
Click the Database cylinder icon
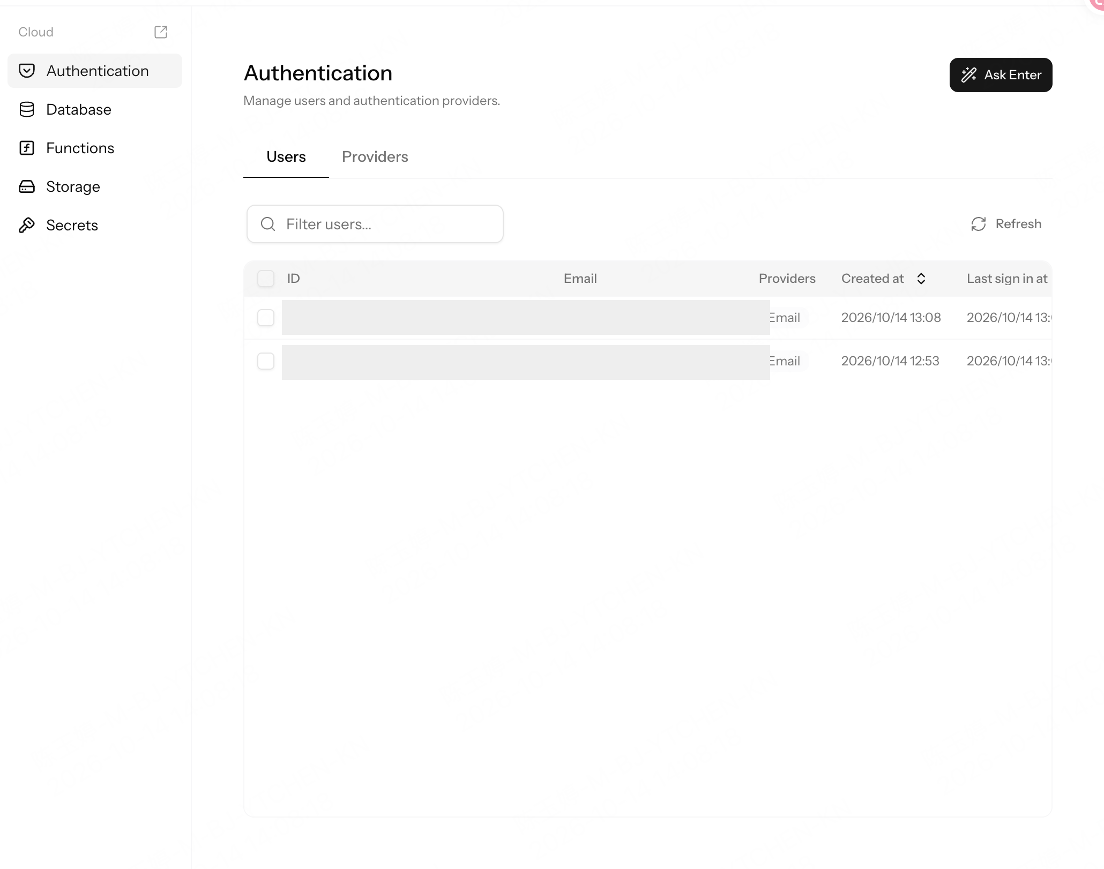(27, 109)
